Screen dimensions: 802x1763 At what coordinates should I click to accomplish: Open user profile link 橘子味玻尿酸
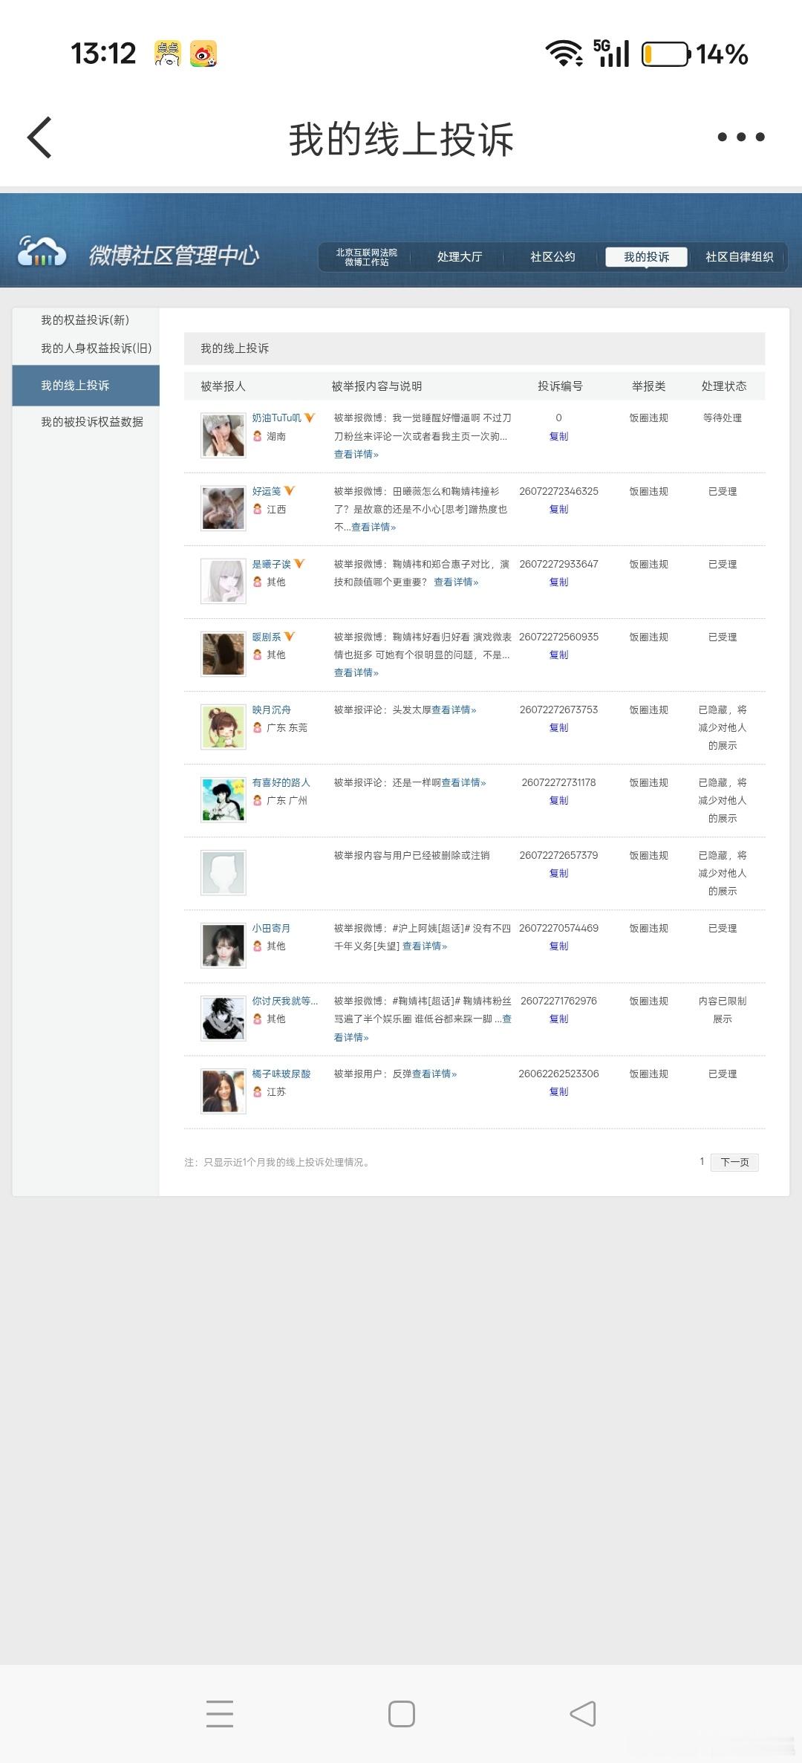coord(281,1073)
